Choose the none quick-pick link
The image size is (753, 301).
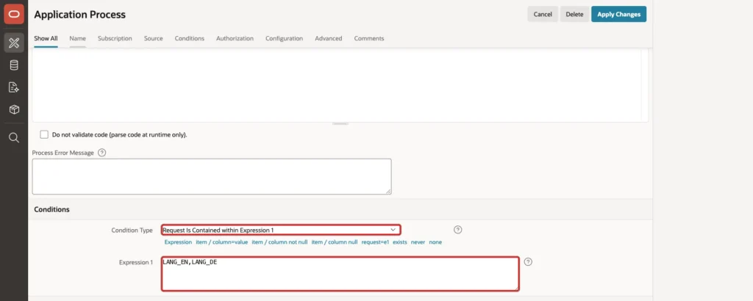click(435, 242)
